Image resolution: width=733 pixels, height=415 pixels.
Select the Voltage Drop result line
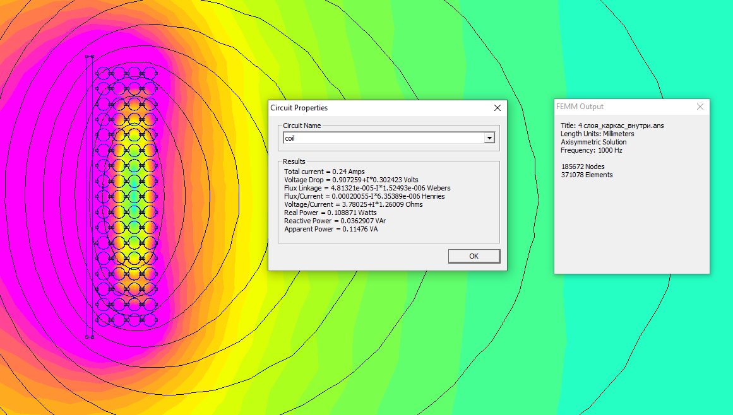(351, 180)
